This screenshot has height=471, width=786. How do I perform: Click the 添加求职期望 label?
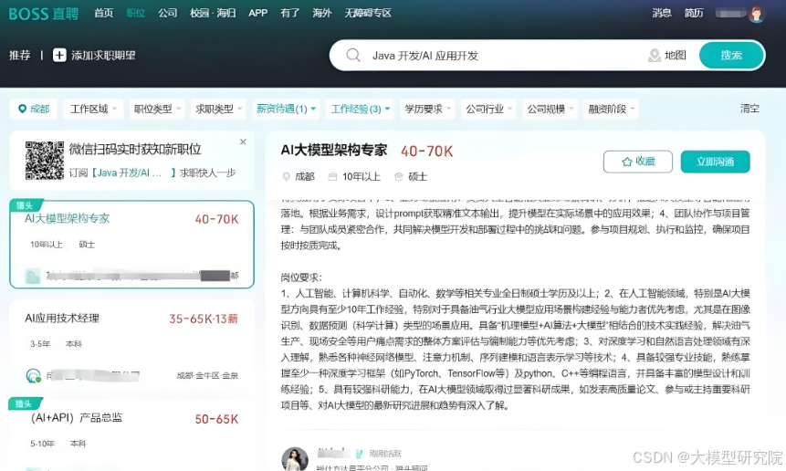103,55
